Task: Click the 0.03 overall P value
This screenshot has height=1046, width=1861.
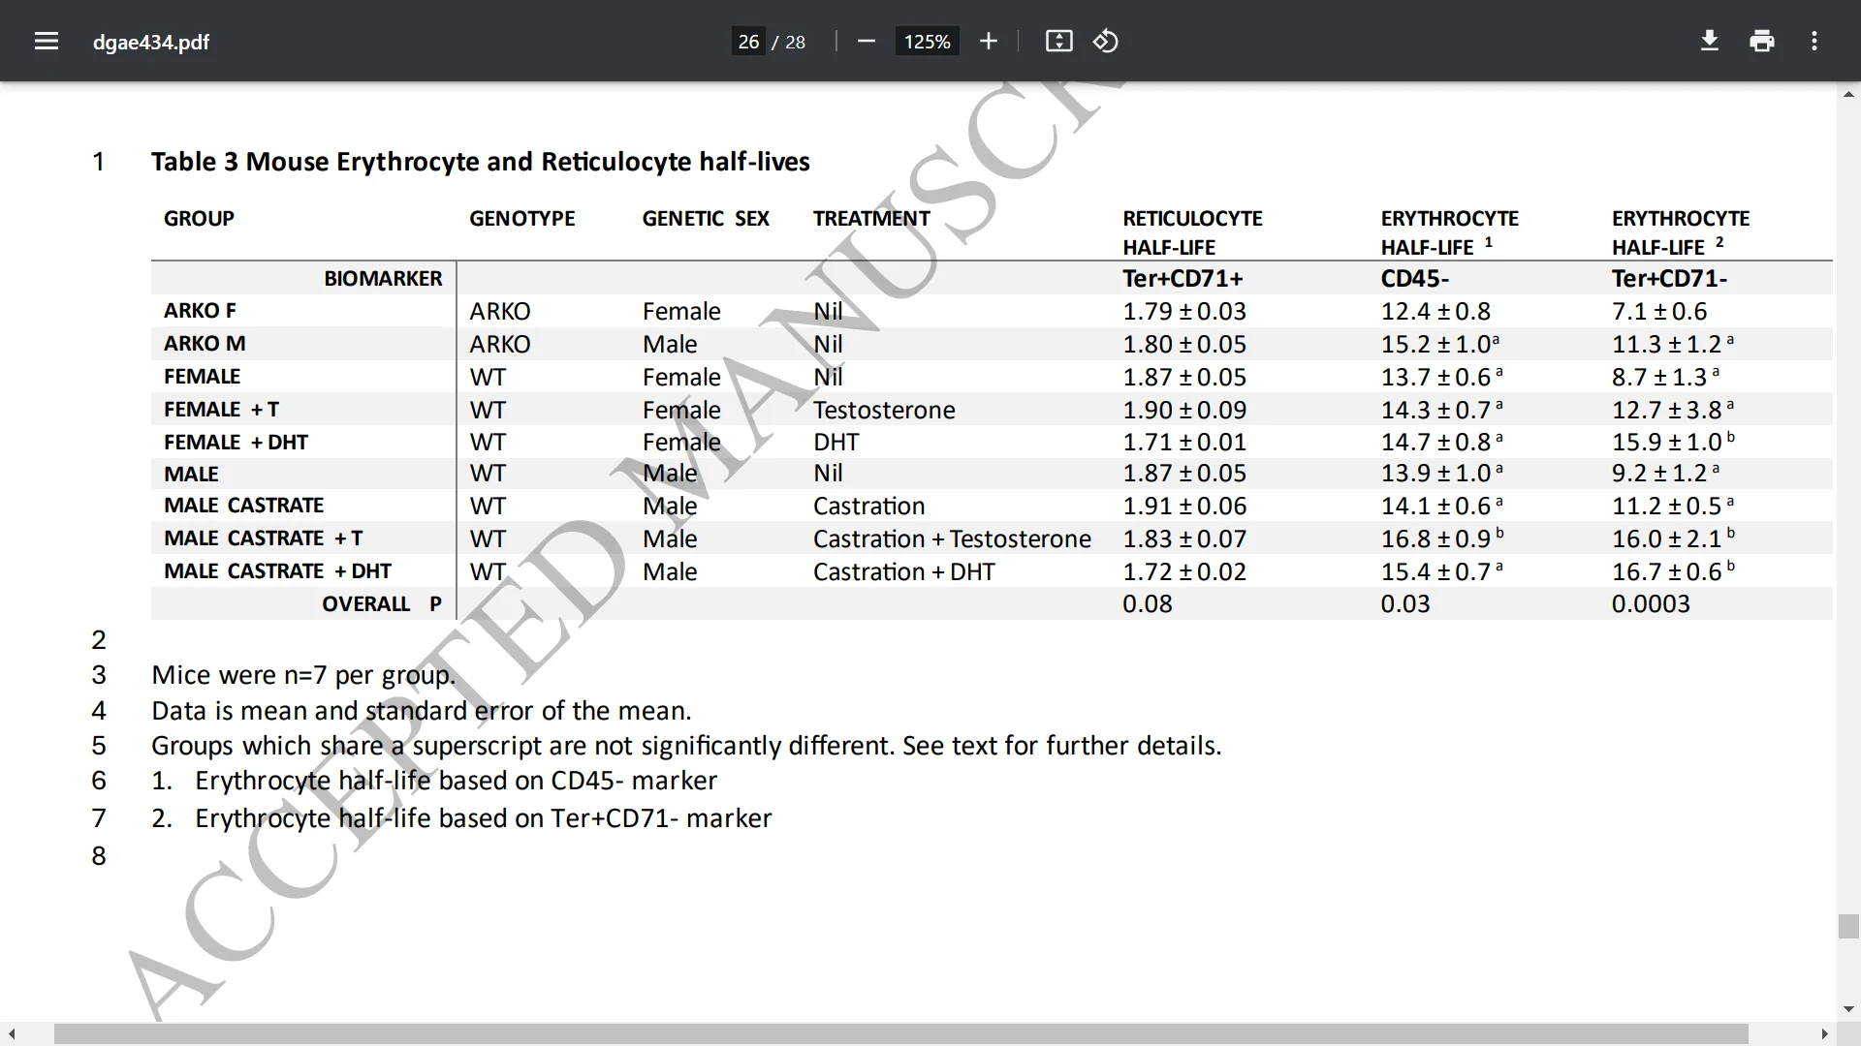Action: tap(1405, 604)
